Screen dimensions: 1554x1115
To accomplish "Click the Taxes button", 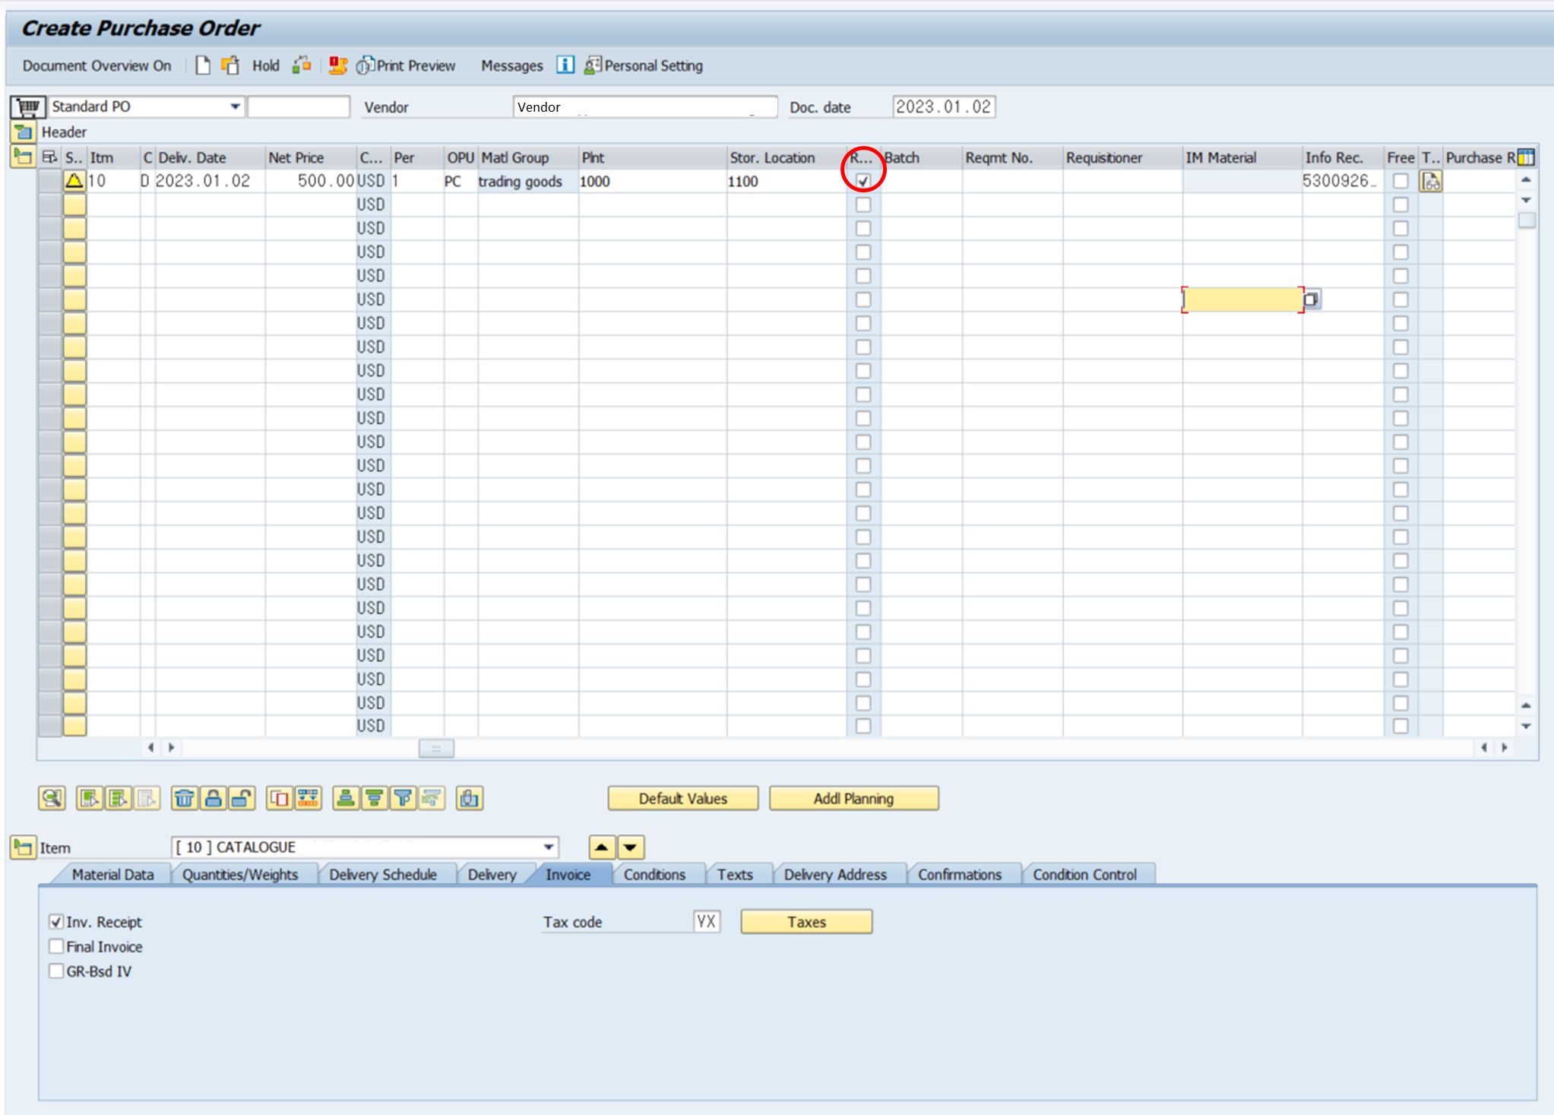I will [x=805, y=922].
